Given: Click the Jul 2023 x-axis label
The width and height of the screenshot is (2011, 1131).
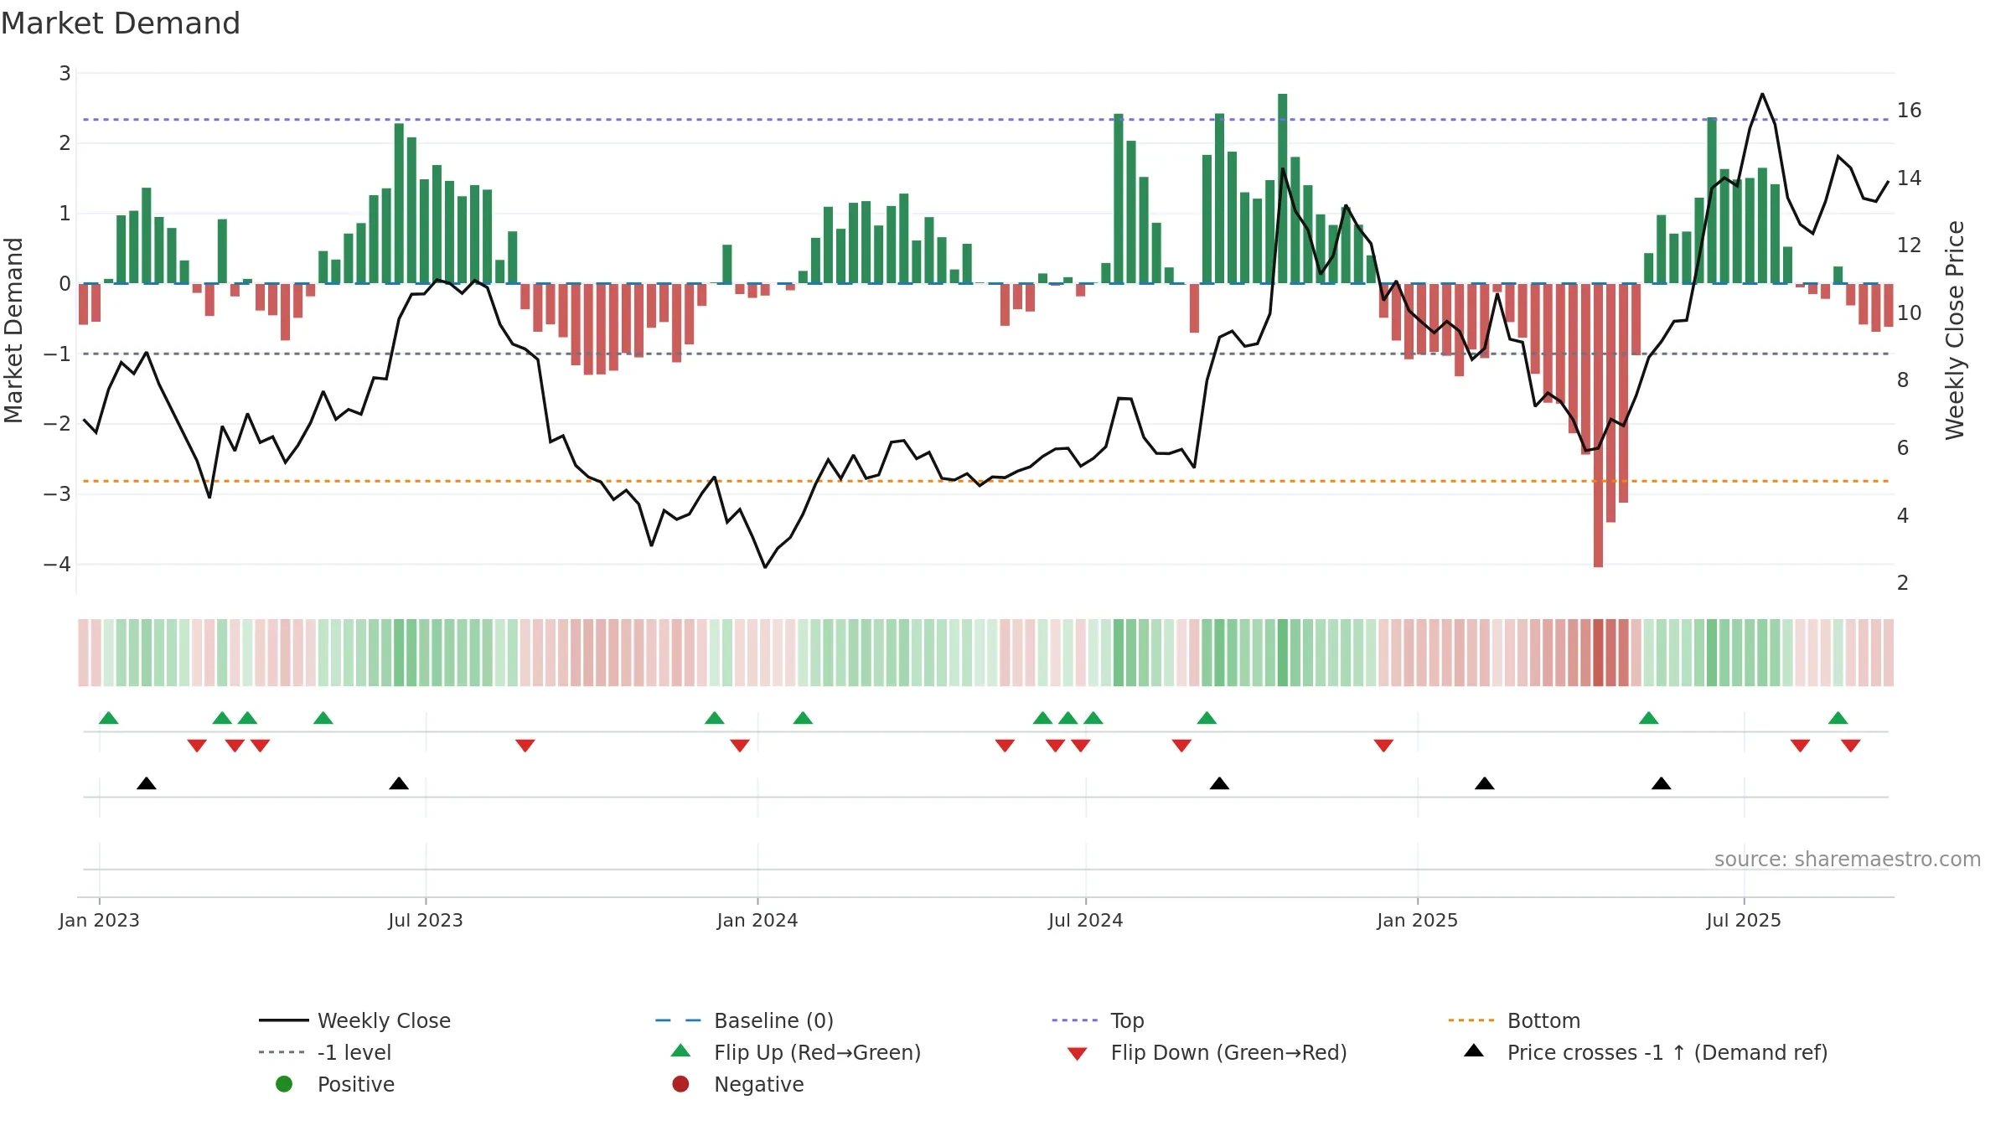Looking at the screenshot, I should tap(426, 920).
